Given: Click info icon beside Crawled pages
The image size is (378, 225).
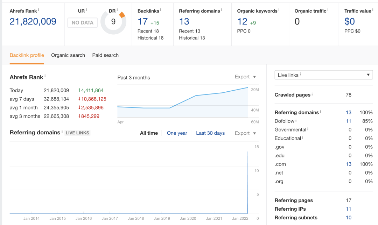Looking at the screenshot, I should [312, 94].
